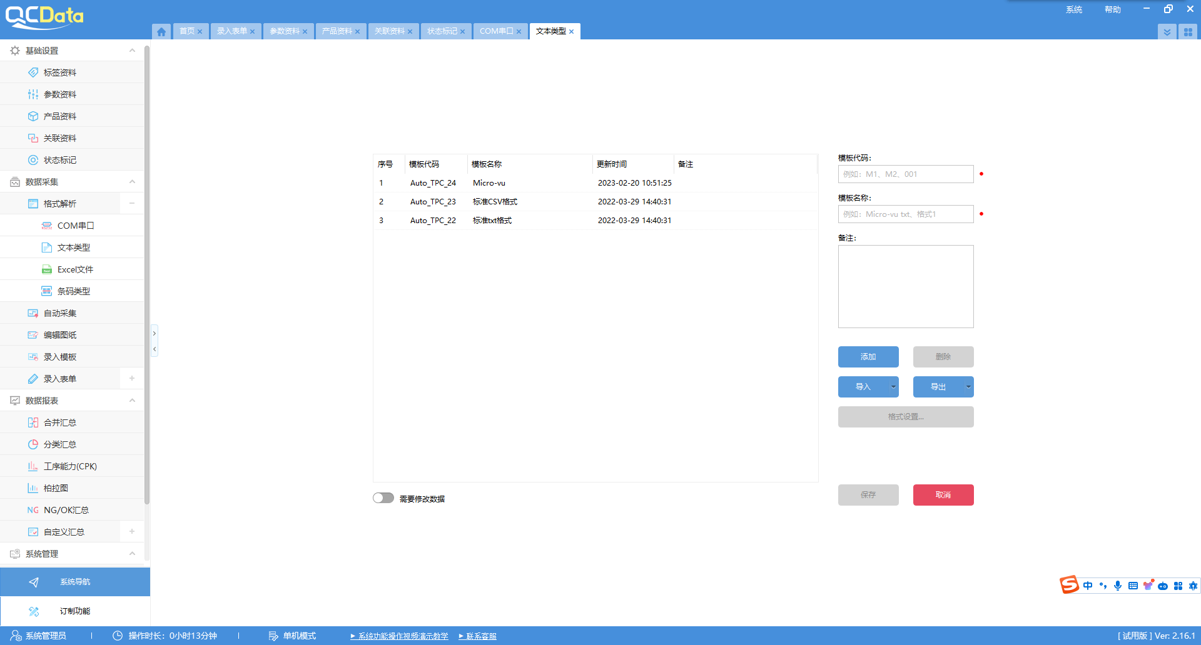1201x645 pixels.
Task: Open 订制功能 at the sidebar bottom
Action: click(x=75, y=611)
